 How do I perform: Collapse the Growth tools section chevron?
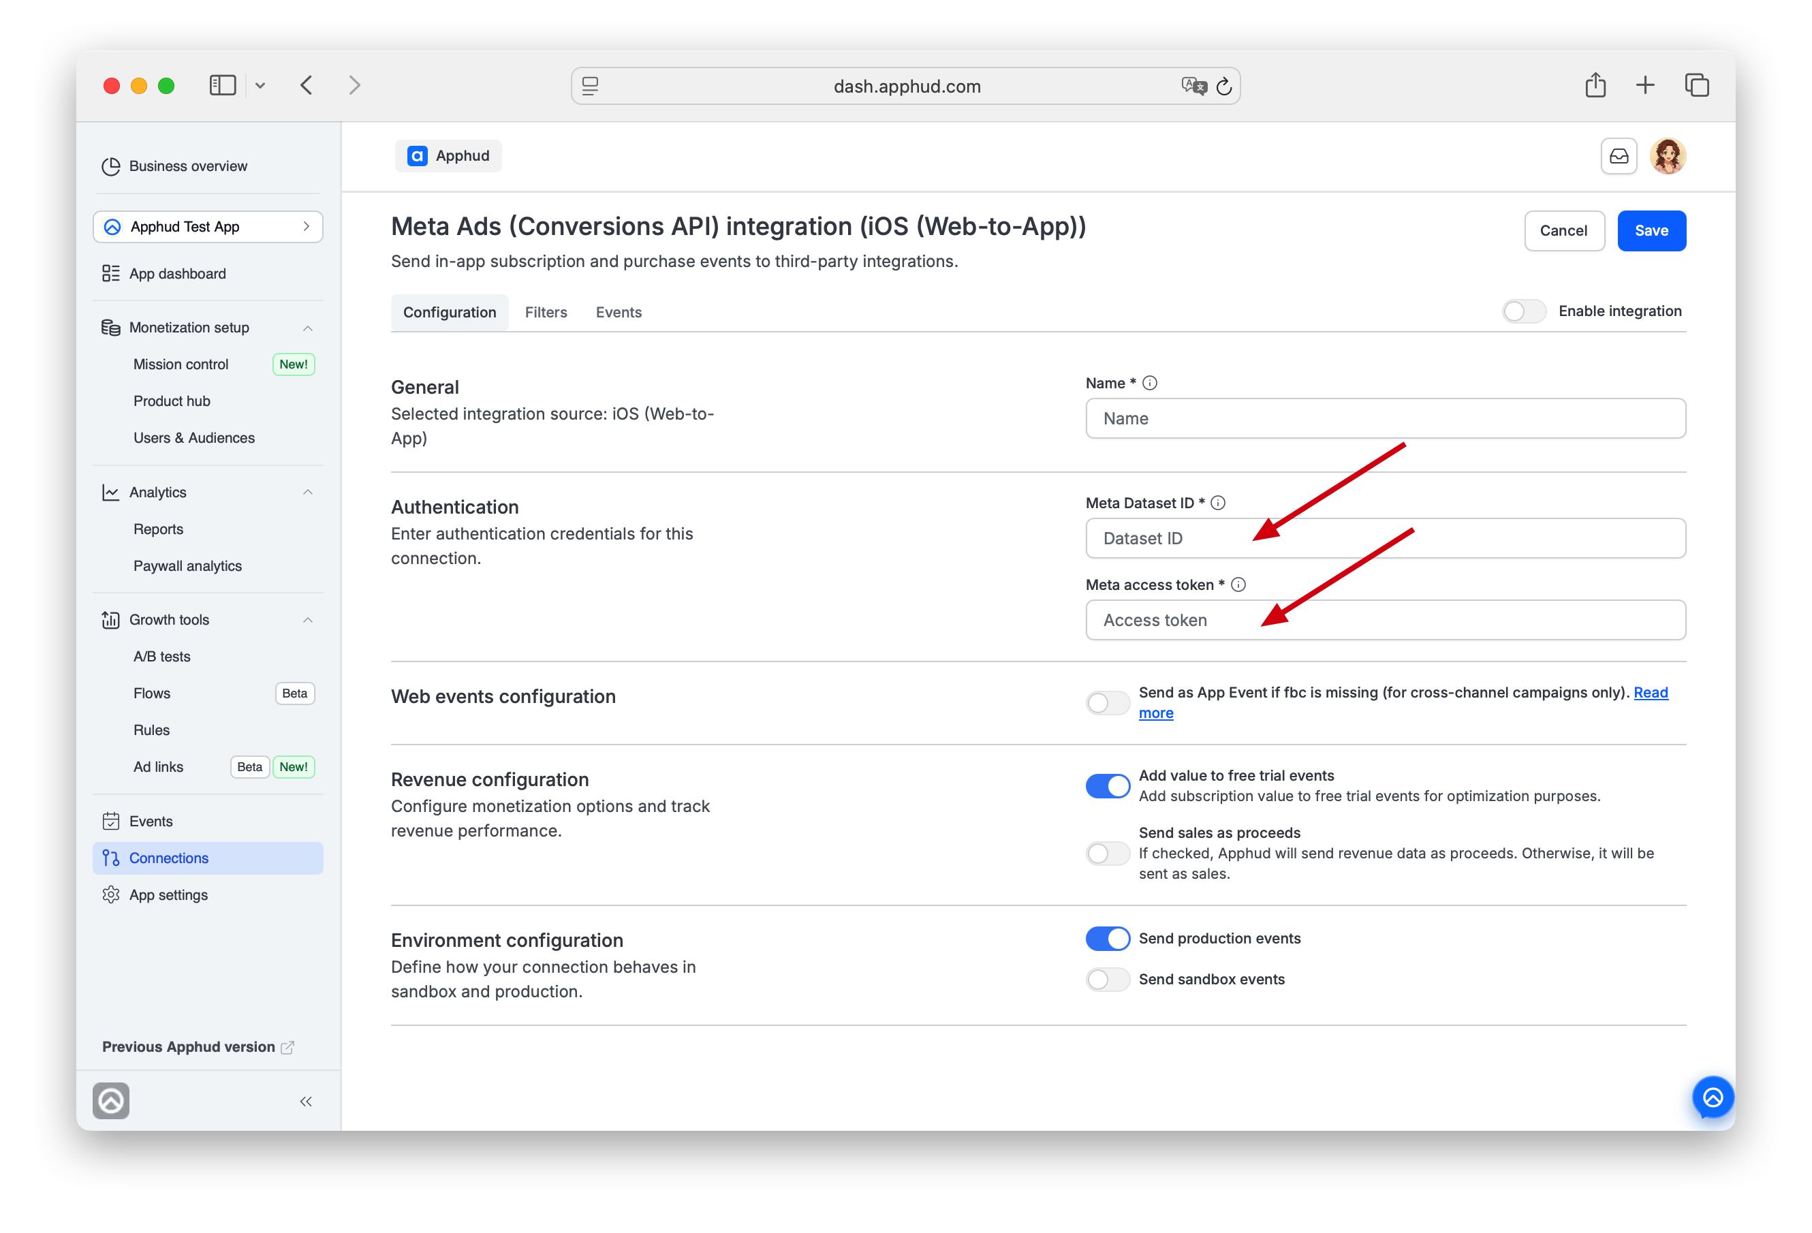[308, 620]
